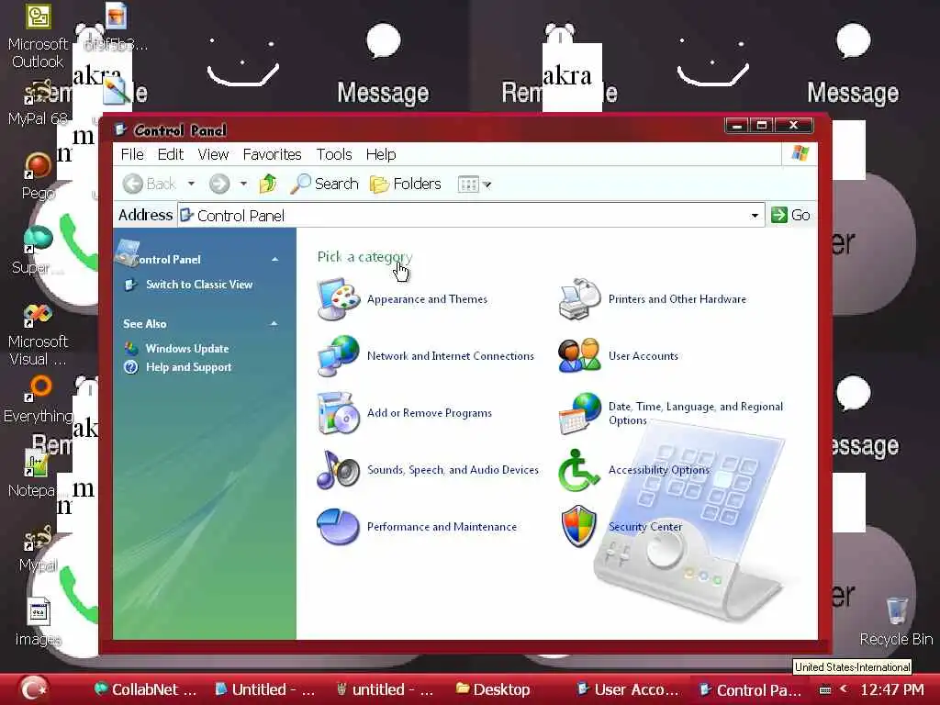Click the keyboard language tray icon
Screen dimensions: 940x705
pyautogui.click(x=825, y=689)
